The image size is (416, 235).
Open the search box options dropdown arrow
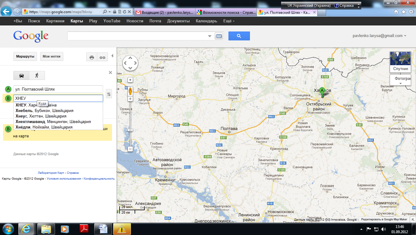coord(210,36)
